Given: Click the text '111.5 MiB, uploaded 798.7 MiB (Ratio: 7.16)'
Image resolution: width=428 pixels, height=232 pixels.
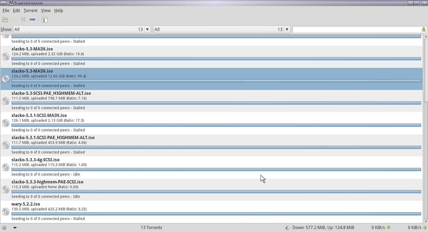Looking at the screenshot, I should pyautogui.click(x=49, y=98).
